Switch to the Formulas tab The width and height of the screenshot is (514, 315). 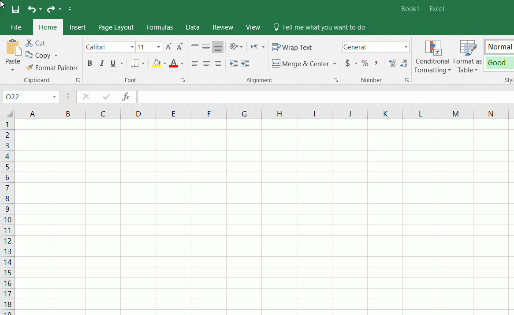point(160,27)
